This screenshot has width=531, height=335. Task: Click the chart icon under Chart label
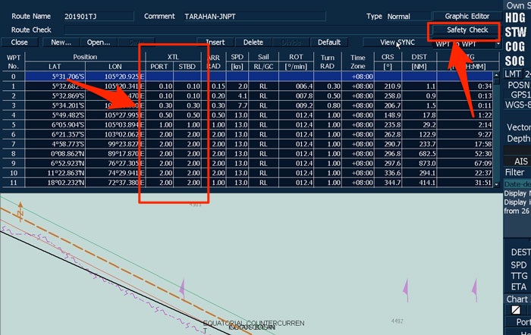coord(515,311)
